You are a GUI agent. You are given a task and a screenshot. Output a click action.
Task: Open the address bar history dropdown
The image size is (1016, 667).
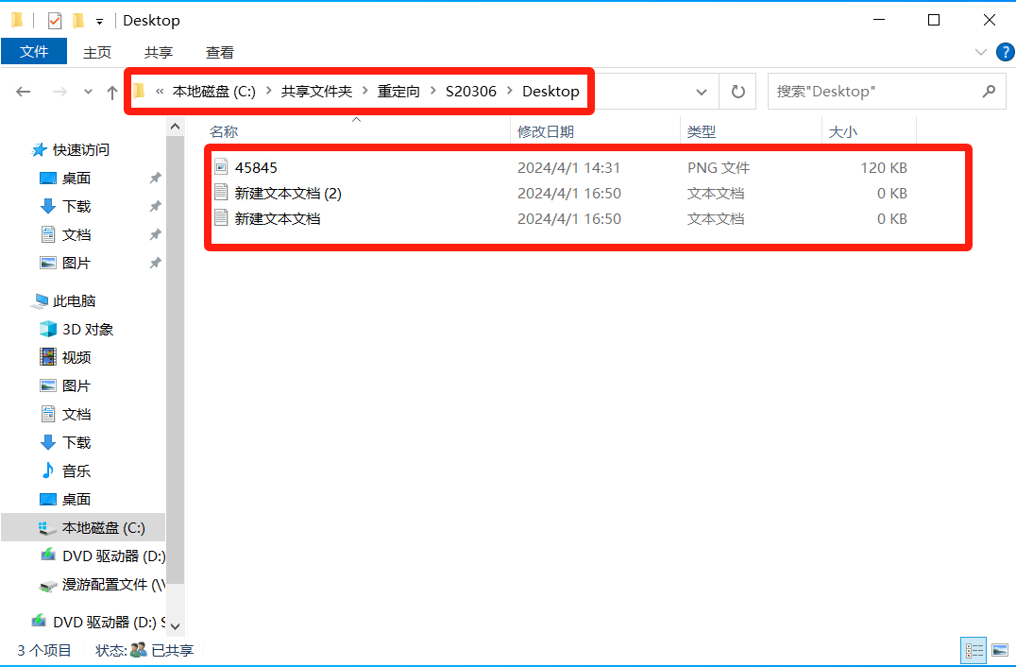702,92
